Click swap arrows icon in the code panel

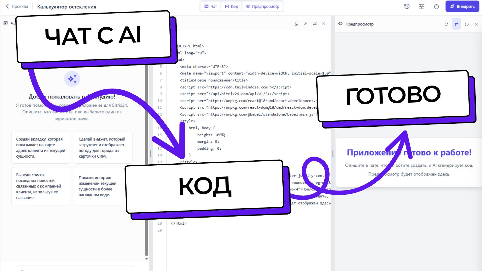(x=315, y=24)
